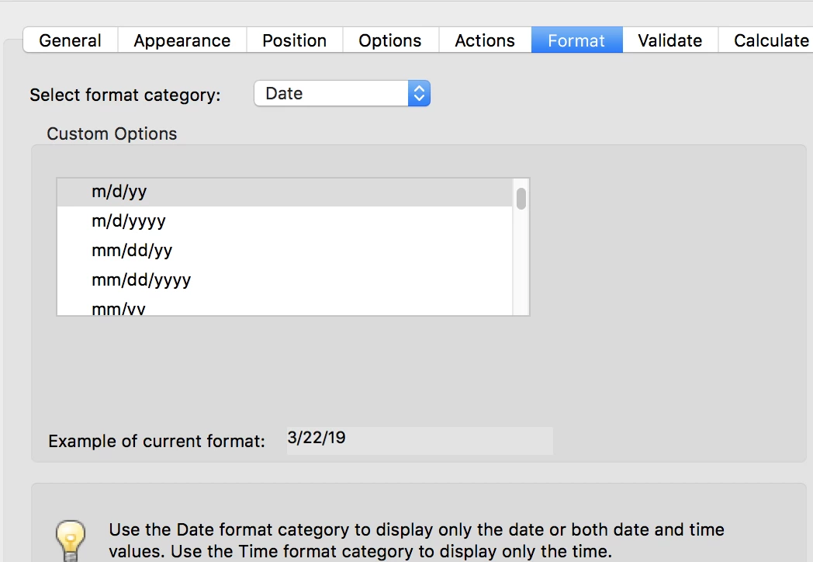Open the Actions tab
This screenshot has width=813, height=562.
[x=485, y=40]
